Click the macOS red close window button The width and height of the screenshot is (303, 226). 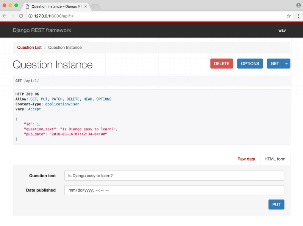pos(5,5)
